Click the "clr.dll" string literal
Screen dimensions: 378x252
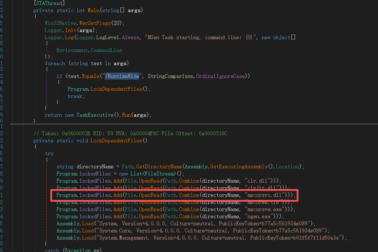point(258,181)
